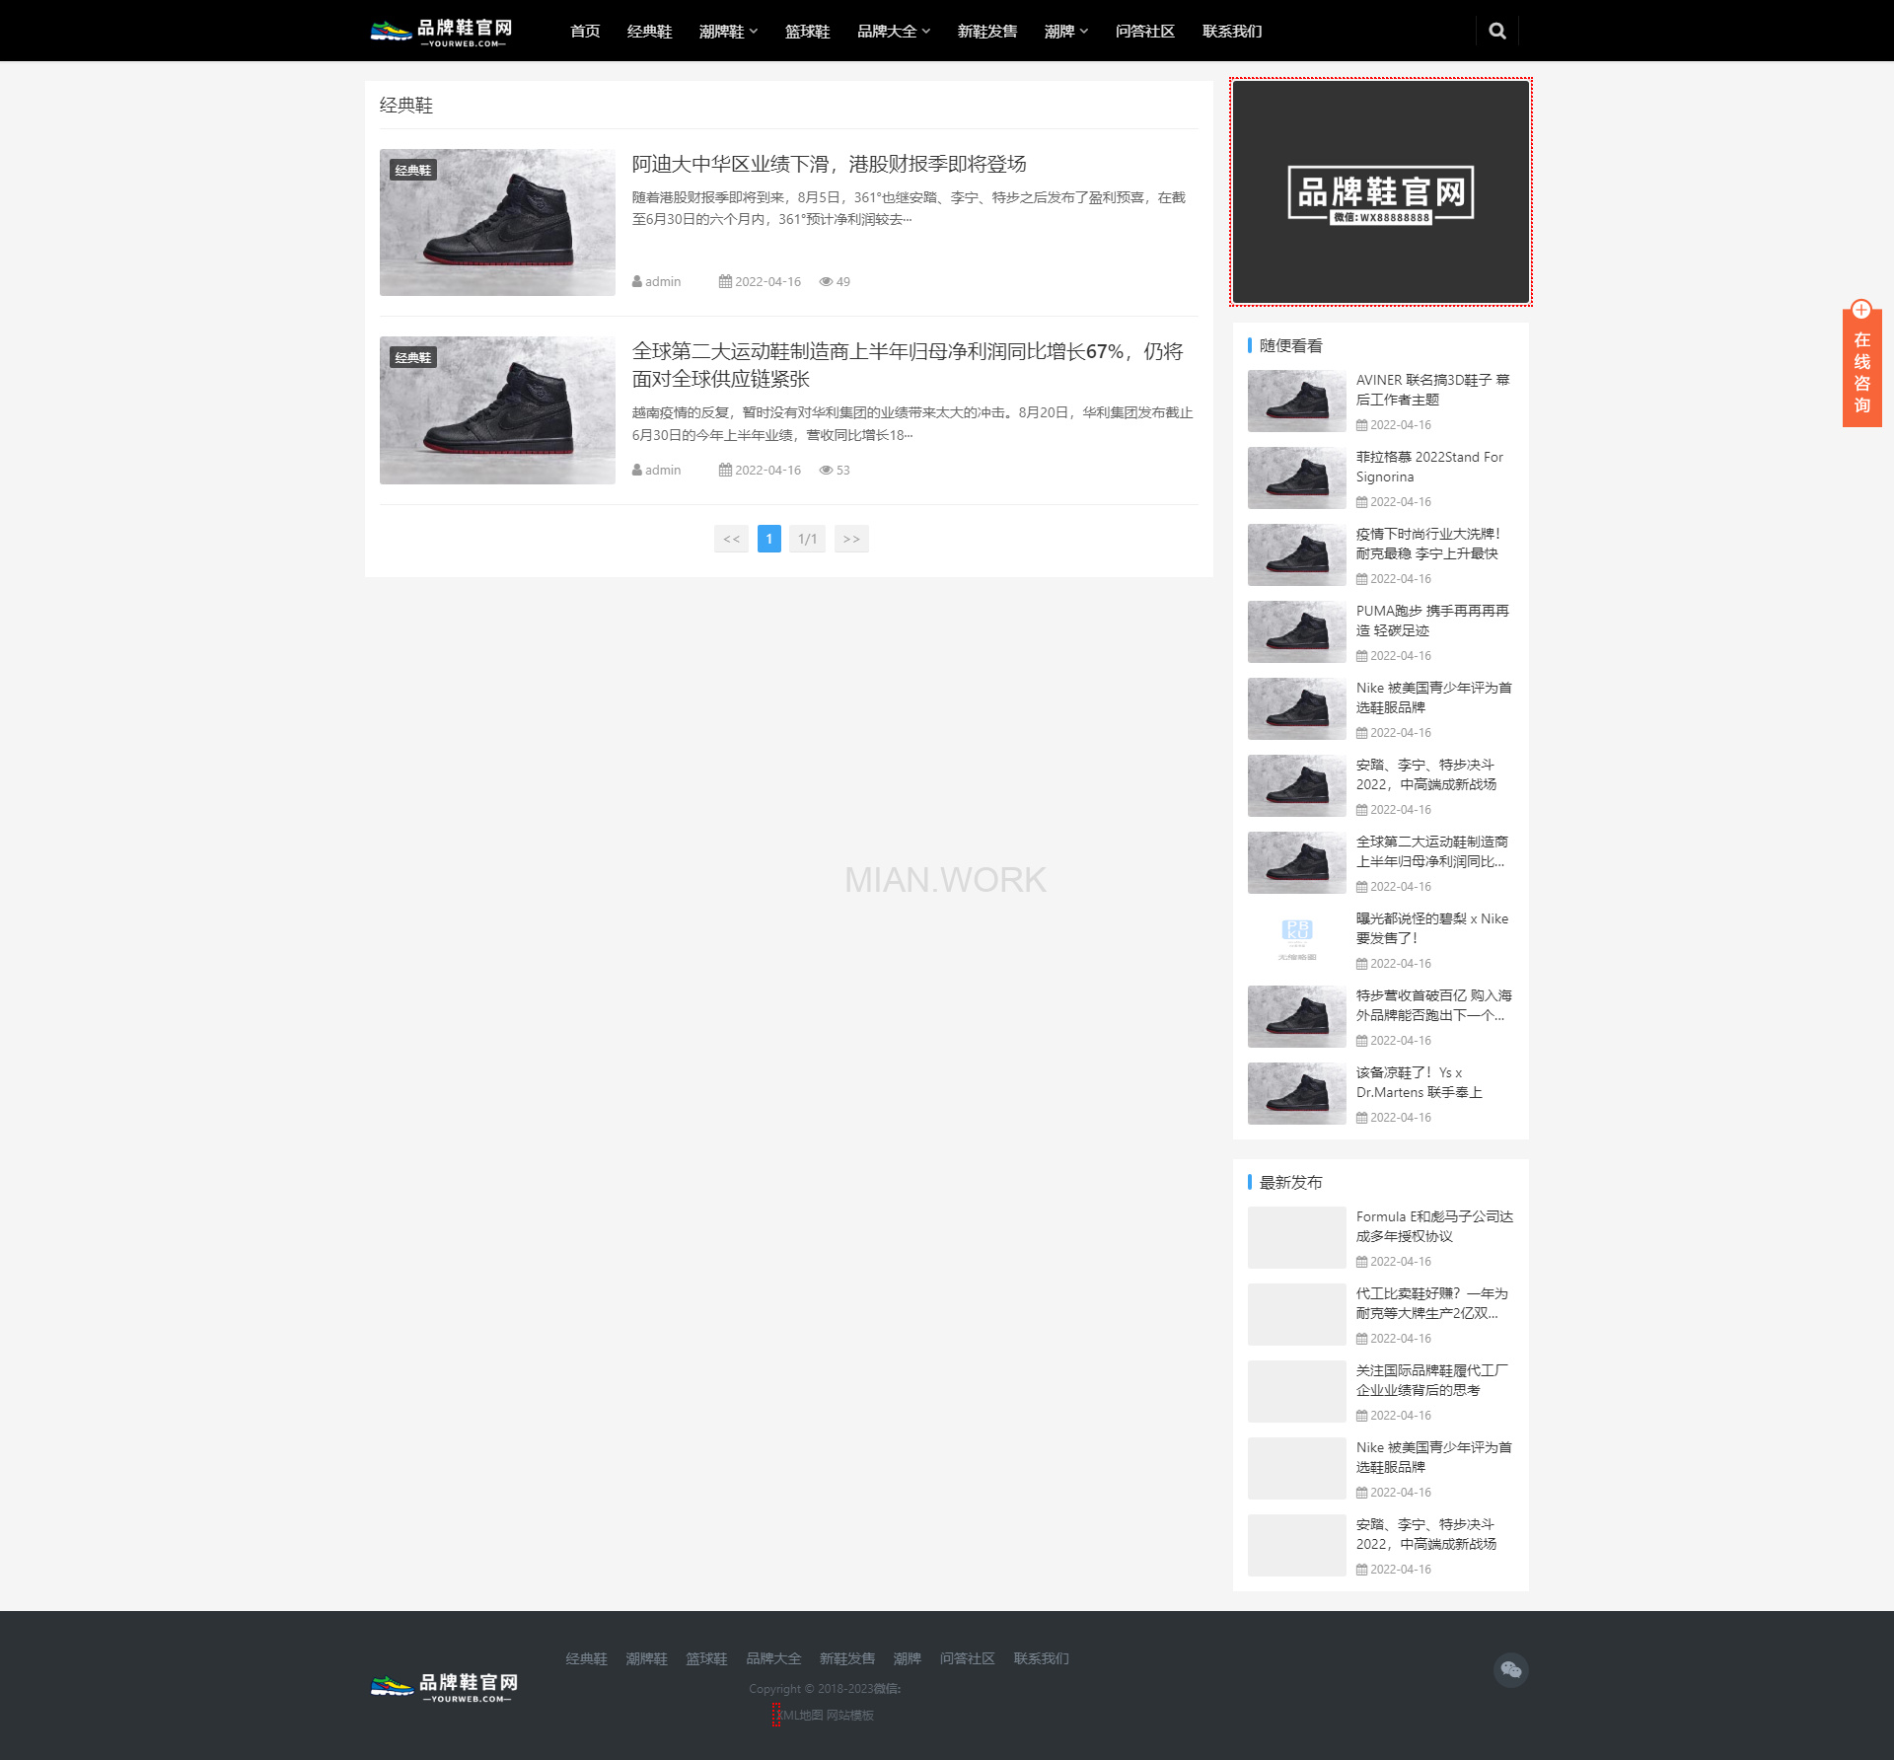Open article 全球第二大运动鞋制造商 title
Image resolution: width=1894 pixels, height=1760 pixels.
coord(908,365)
